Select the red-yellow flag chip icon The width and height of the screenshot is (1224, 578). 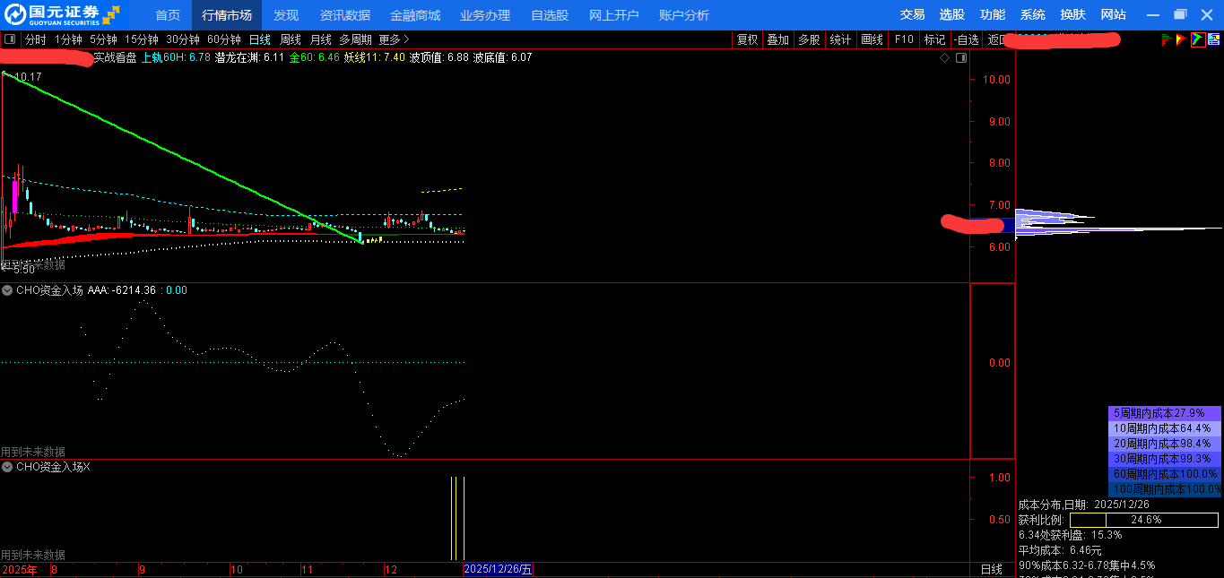click(x=1182, y=39)
